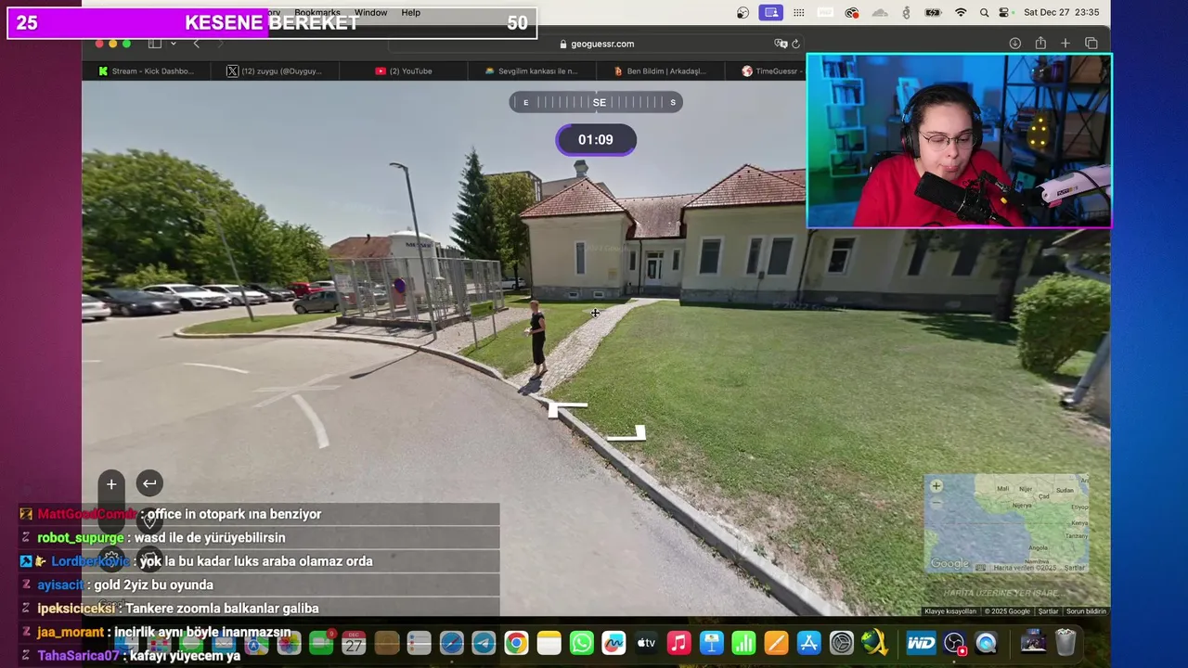This screenshot has height=668, width=1188.
Task: Open App Store from the Dock
Action: (x=808, y=643)
